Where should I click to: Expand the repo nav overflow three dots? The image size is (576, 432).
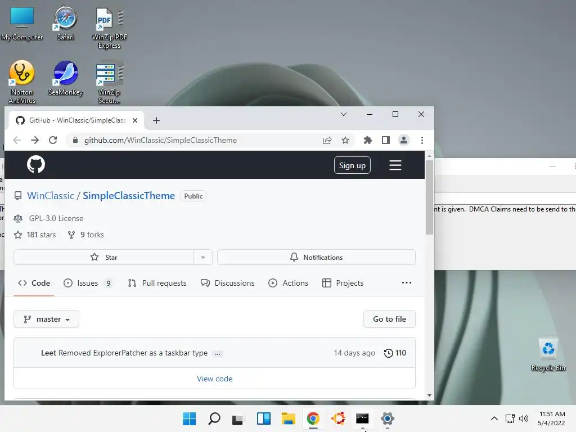pos(406,283)
